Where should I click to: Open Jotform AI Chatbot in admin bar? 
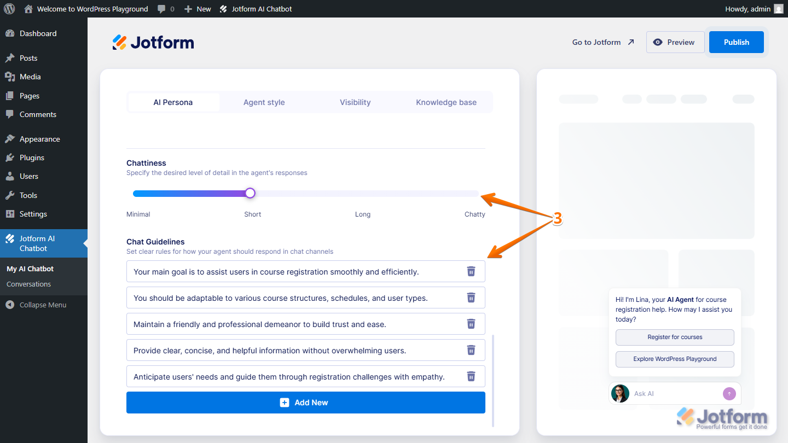256,9
